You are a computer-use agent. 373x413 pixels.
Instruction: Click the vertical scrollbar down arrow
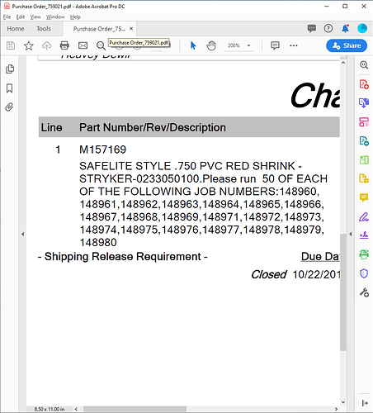(x=343, y=402)
